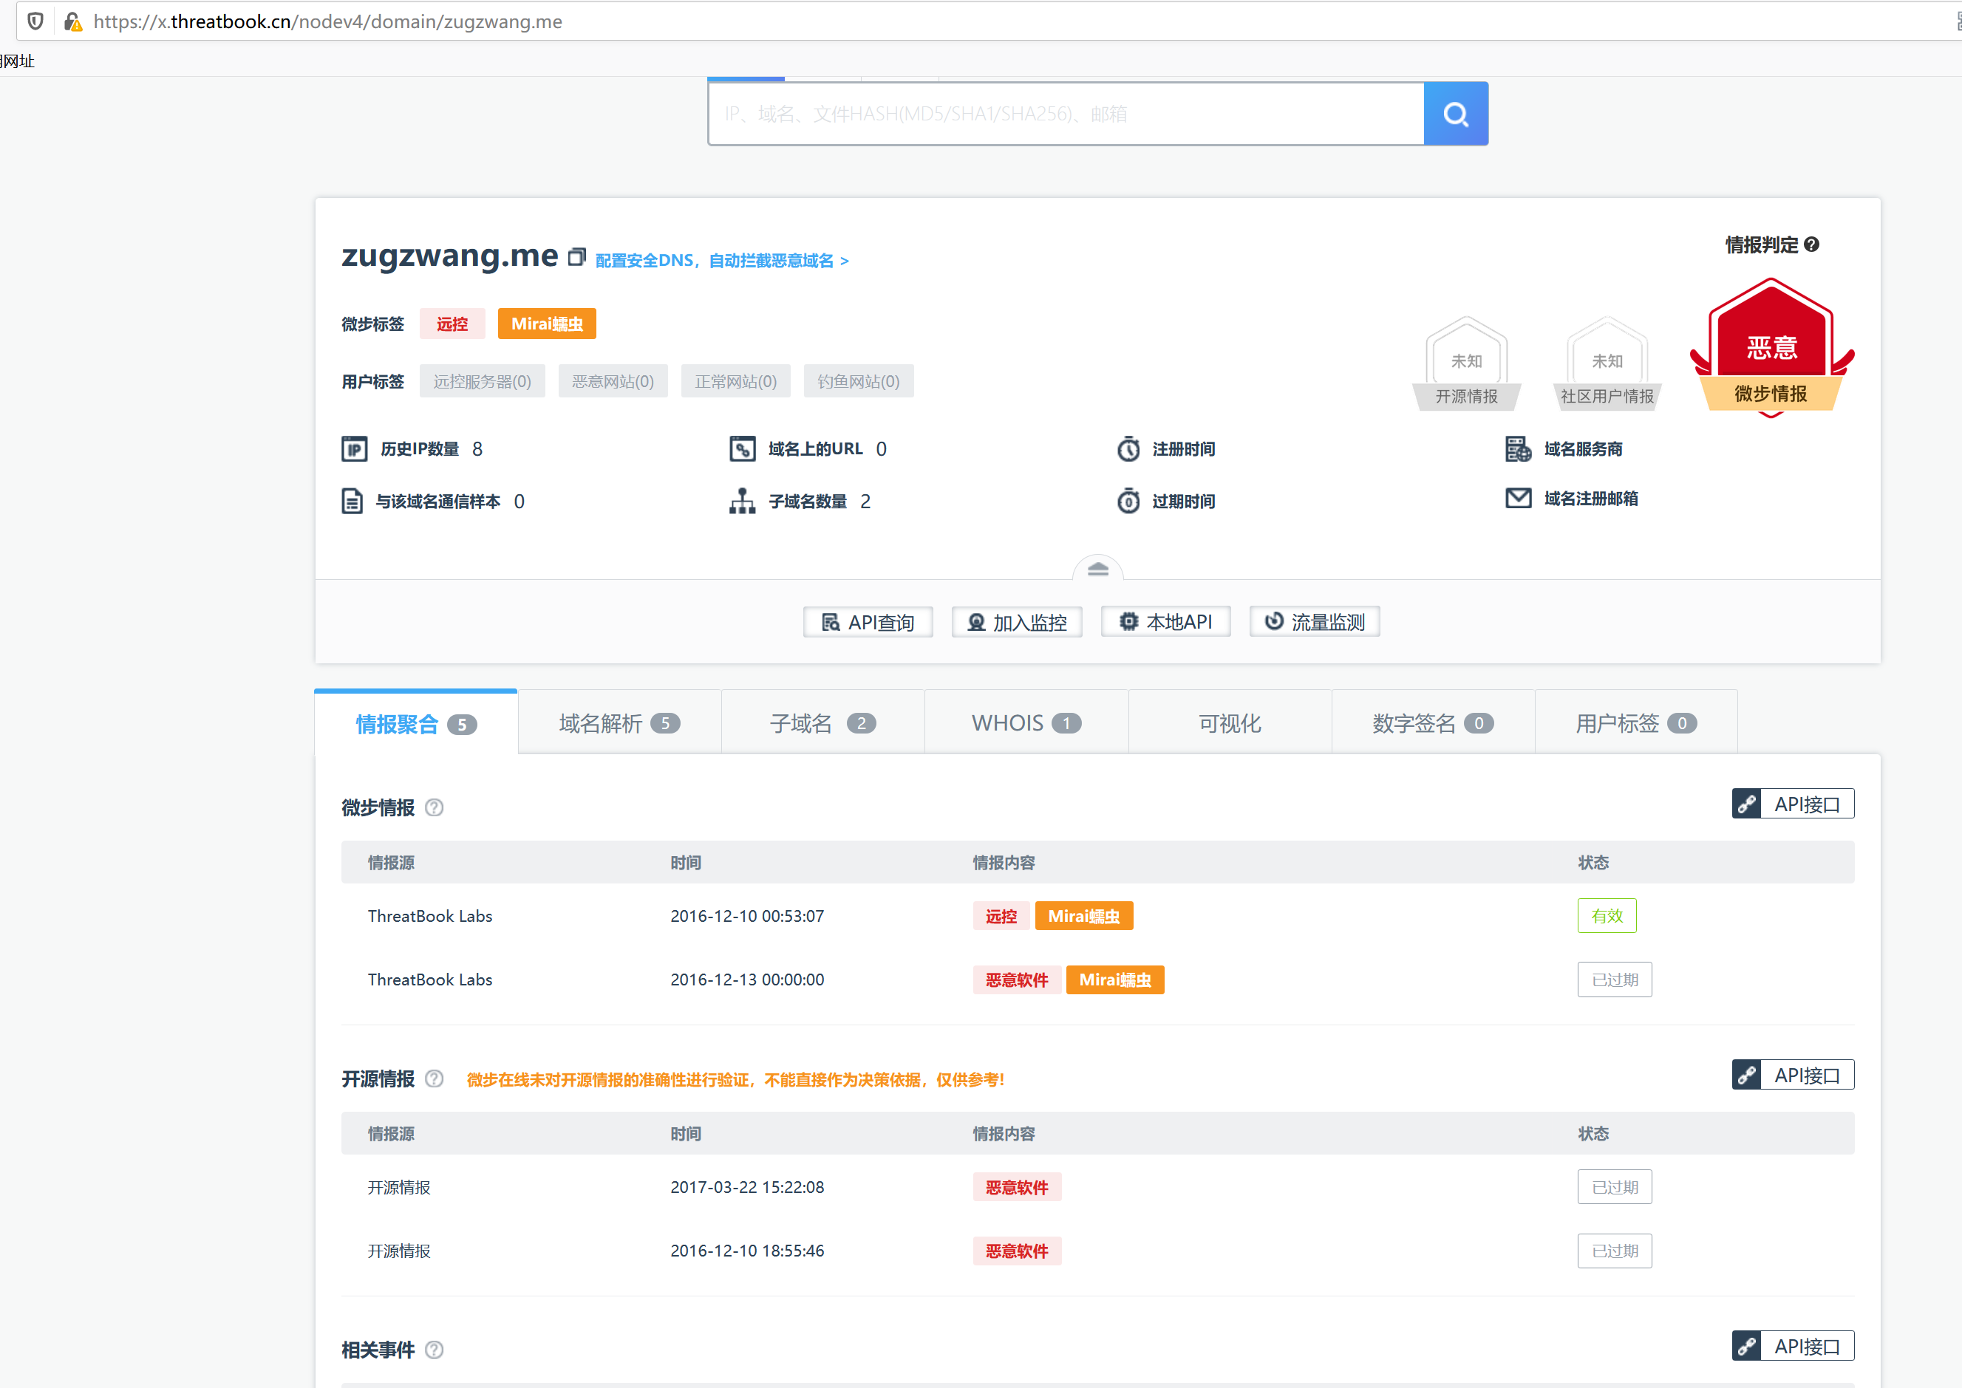
Task: Toggle the 钓鱼网站(0) user tag
Action: (857, 381)
